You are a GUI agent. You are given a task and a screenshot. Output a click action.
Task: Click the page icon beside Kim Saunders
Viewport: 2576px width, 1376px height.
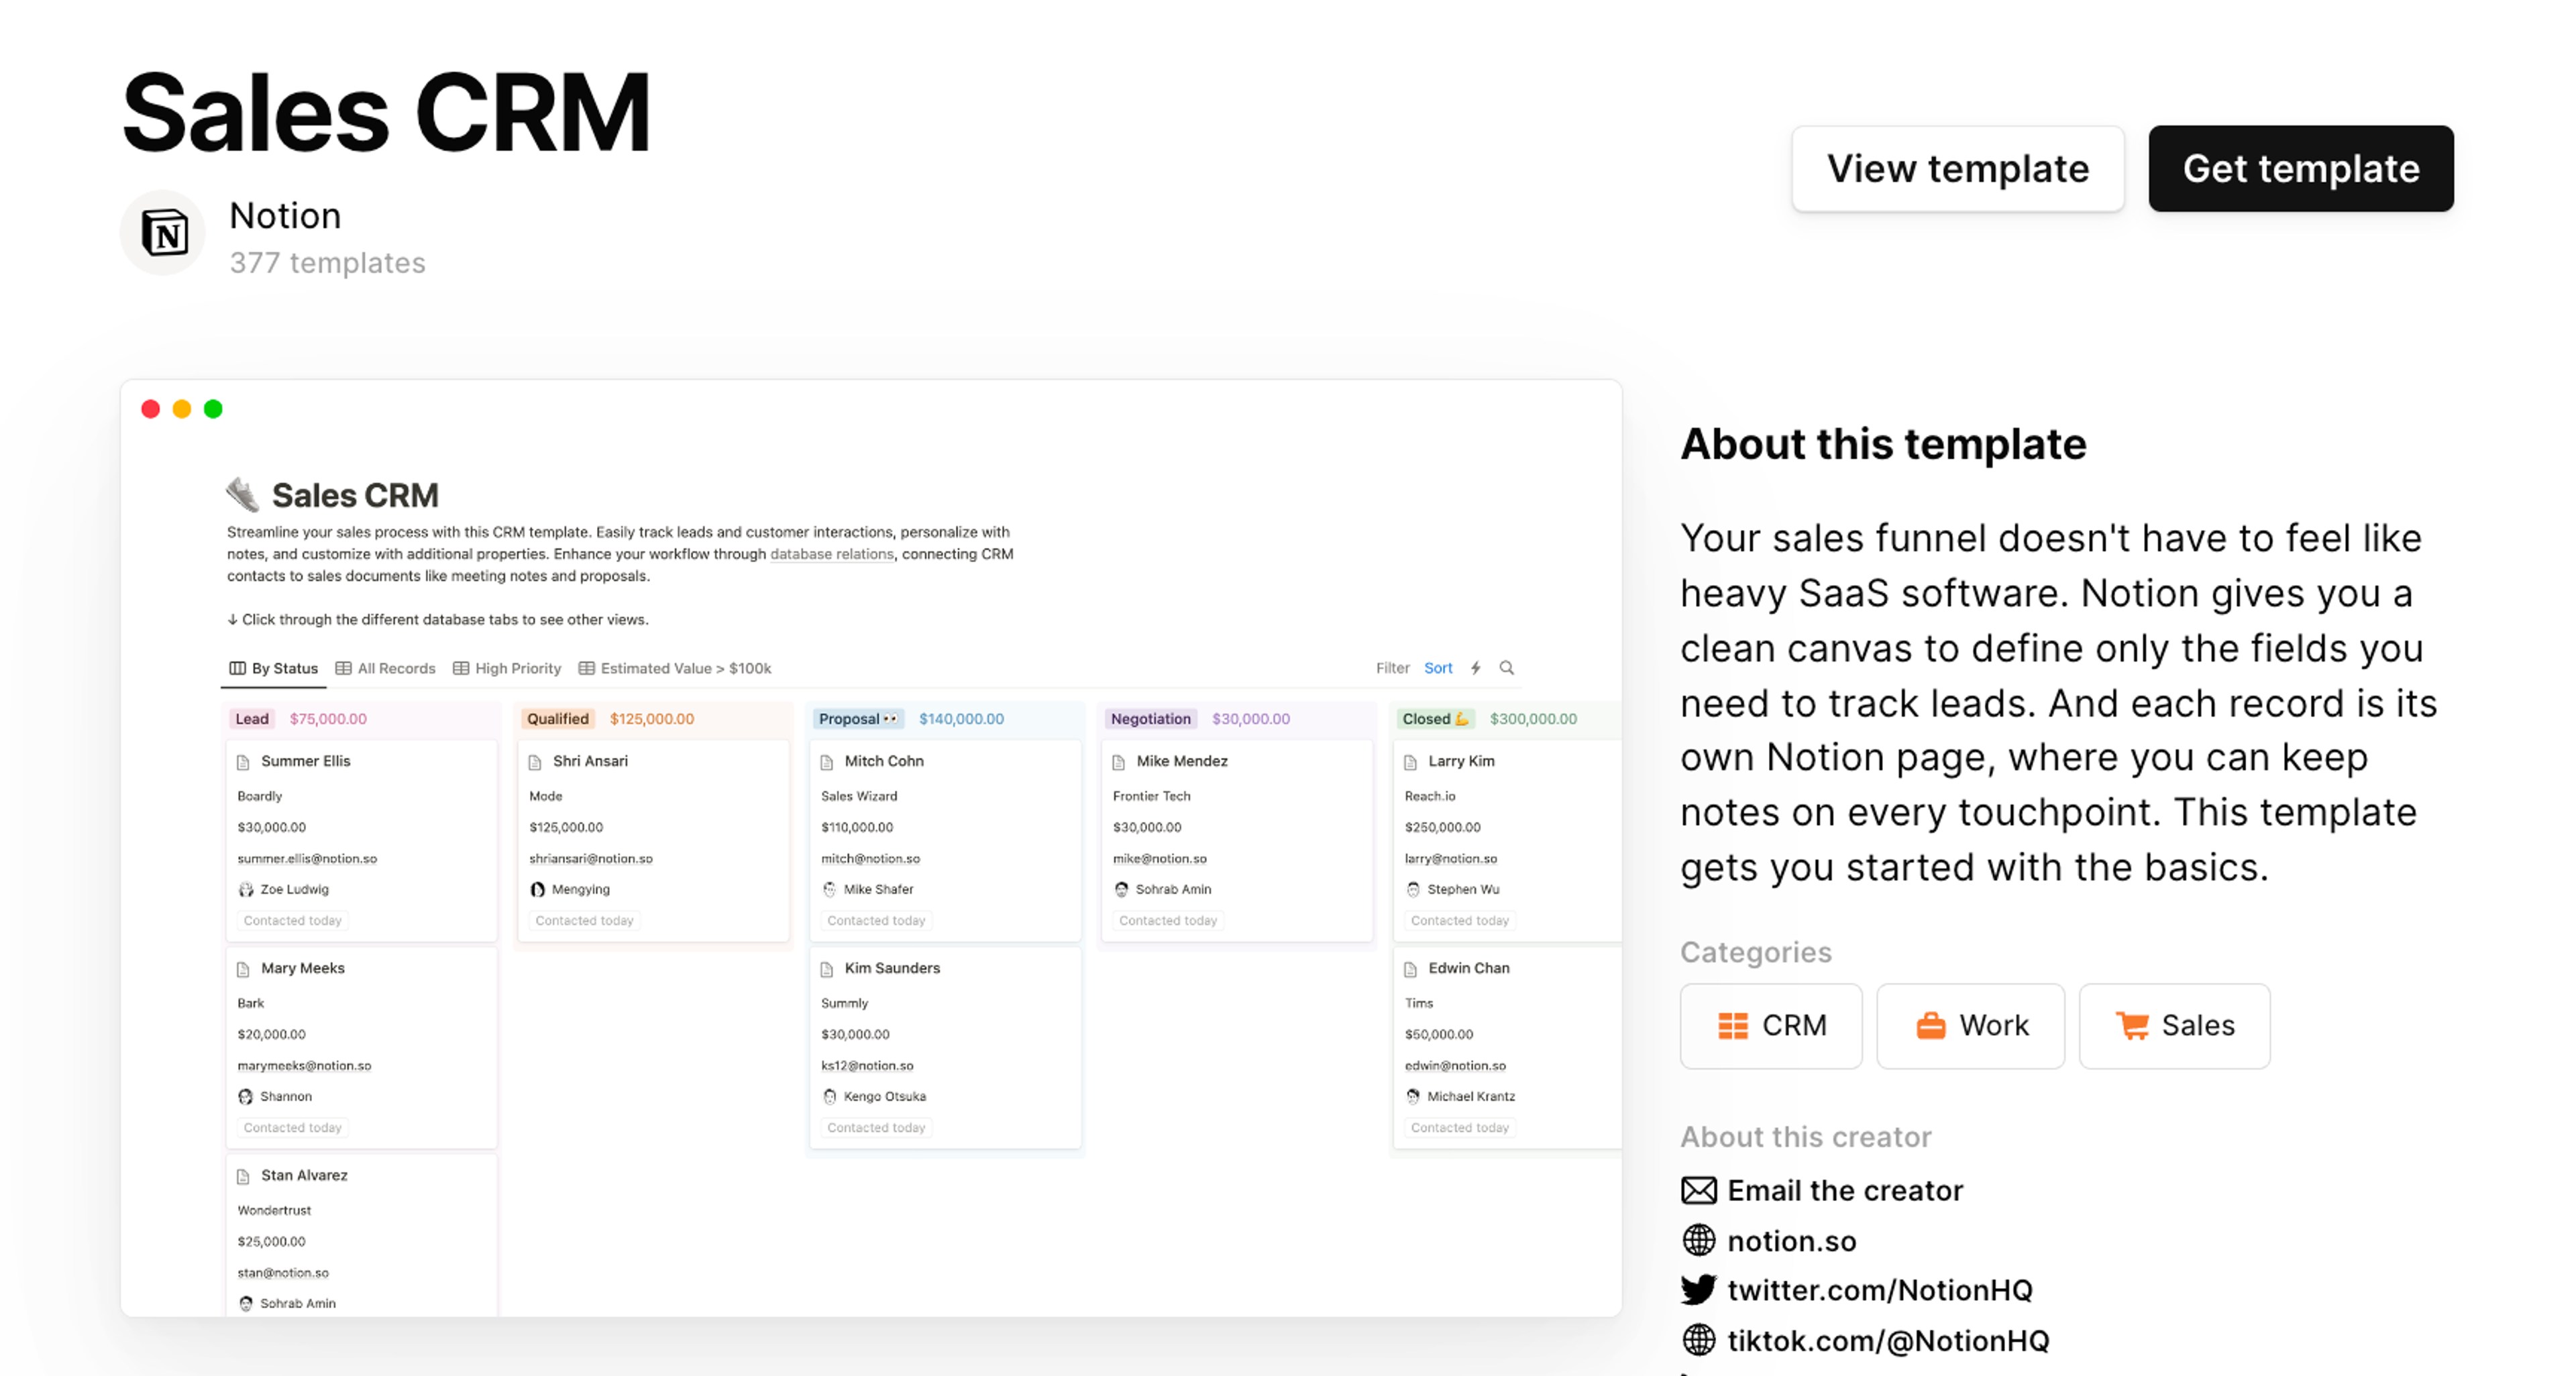click(827, 969)
